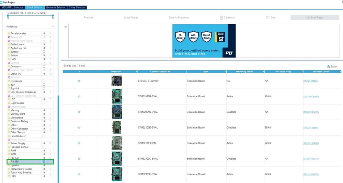Click the Memory Card status icon
This screenshot has width=343, height=183.
tap(9, 114)
